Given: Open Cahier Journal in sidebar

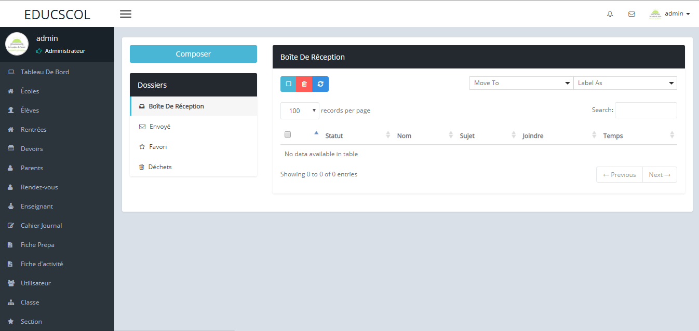Looking at the screenshot, I should tap(41, 226).
